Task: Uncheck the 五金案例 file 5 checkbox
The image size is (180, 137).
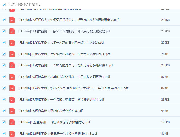Action: point(4,122)
